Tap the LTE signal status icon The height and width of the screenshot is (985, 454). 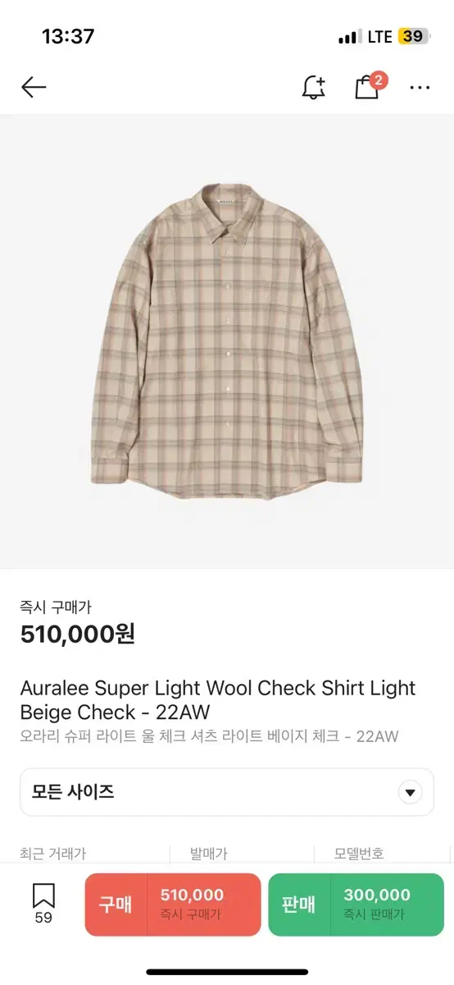[379, 36]
